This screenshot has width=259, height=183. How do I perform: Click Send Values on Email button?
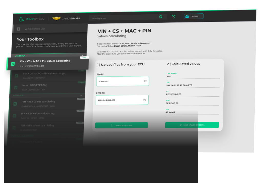tap(192, 125)
